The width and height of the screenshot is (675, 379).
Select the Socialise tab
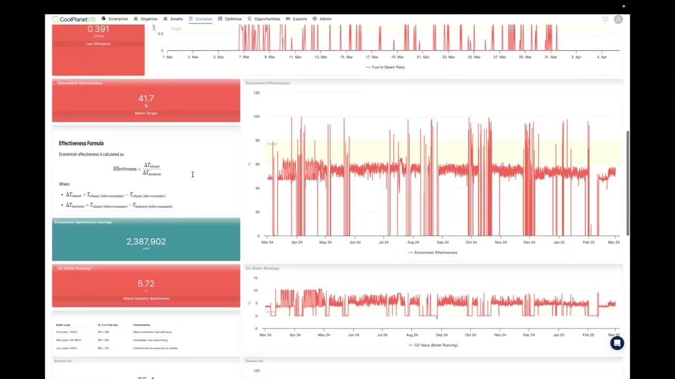point(204,19)
